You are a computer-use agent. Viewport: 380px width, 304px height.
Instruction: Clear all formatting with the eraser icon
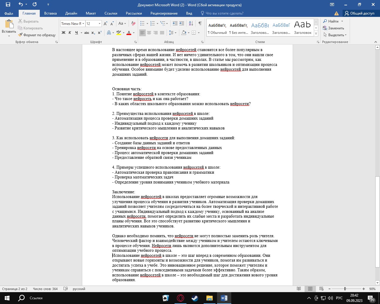(133, 24)
